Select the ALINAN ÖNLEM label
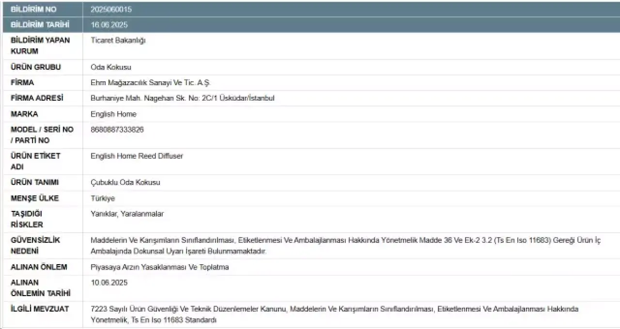620x329 pixels. [x=39, y=267]
